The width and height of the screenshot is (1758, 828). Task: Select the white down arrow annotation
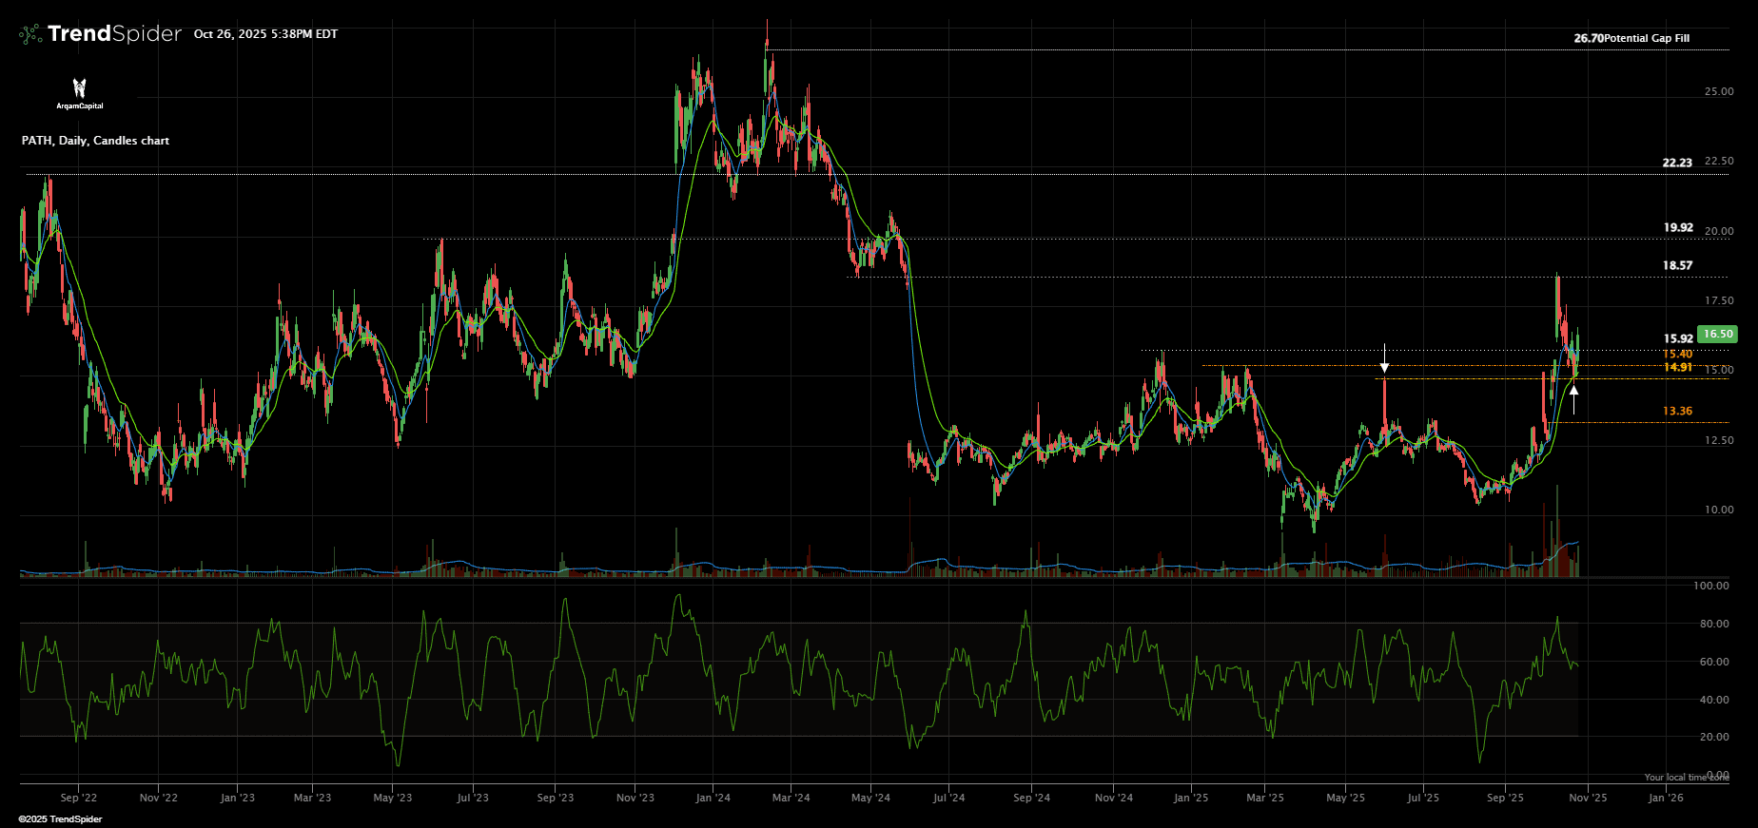[x=1384, y=358]
